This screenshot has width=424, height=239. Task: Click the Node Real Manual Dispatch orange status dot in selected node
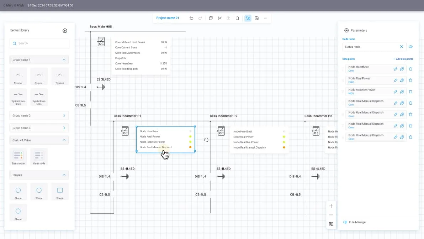coord(190,147)
